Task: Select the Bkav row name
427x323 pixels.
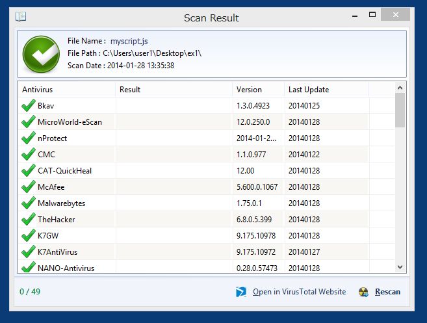Action: (x=45, y=106)
